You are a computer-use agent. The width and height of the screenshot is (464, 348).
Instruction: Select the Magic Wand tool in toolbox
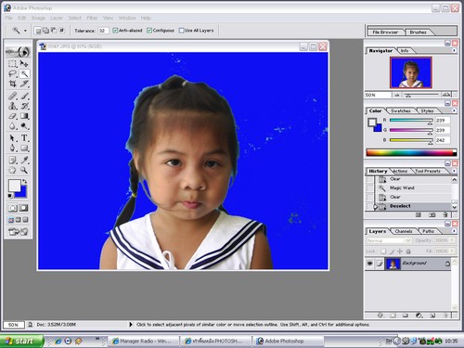pyautogui.click(x=24, y=73)
